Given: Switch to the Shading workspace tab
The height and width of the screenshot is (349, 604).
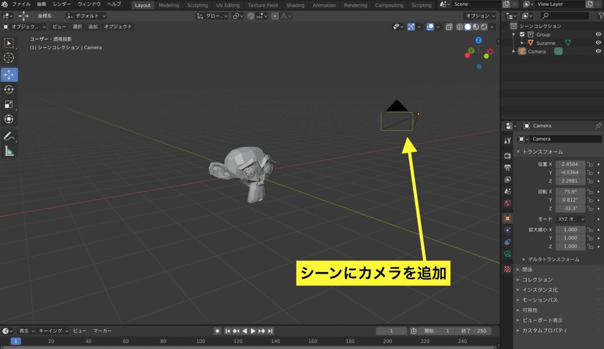Looking at the screenshot, I should point(295,6).
